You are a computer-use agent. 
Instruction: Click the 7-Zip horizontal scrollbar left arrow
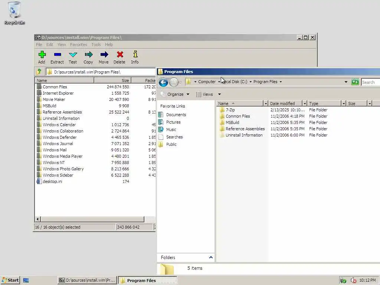click(x=37, y=219)
